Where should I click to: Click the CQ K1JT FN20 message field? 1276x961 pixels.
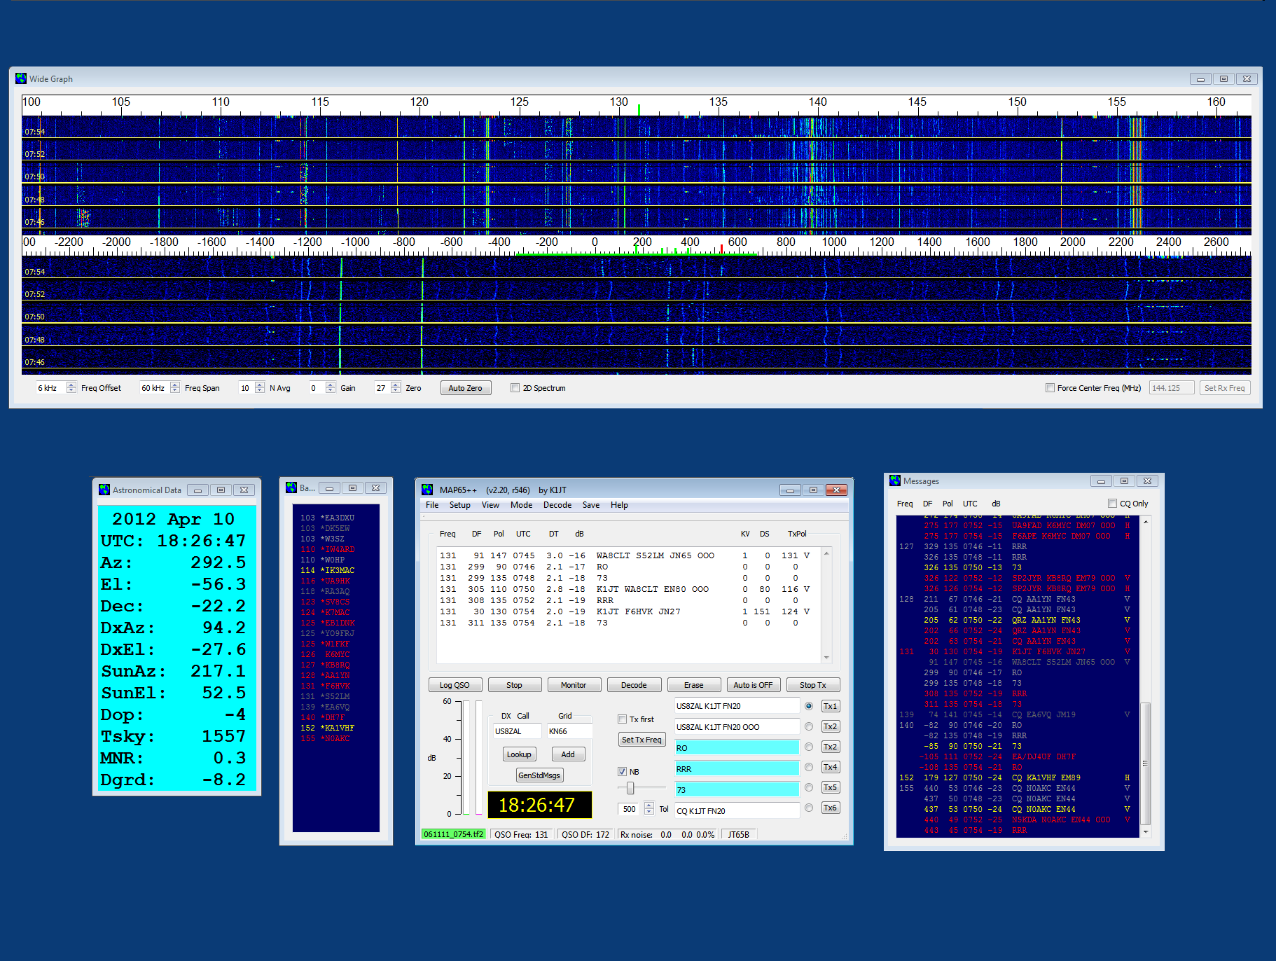[x=737, y=811]
